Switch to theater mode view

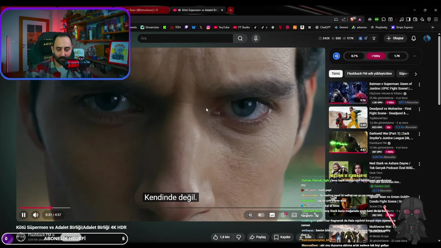pyautogui.click(x=294, y=215)
